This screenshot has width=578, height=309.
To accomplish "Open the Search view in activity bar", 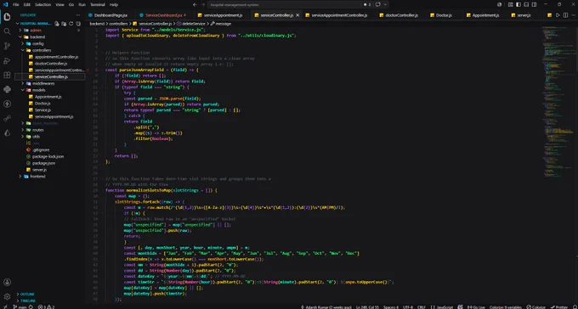I will click(x=7, y=31).
